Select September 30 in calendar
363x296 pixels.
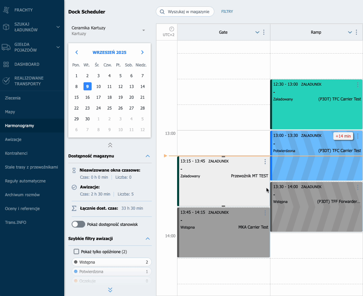(x=88, y=119)
